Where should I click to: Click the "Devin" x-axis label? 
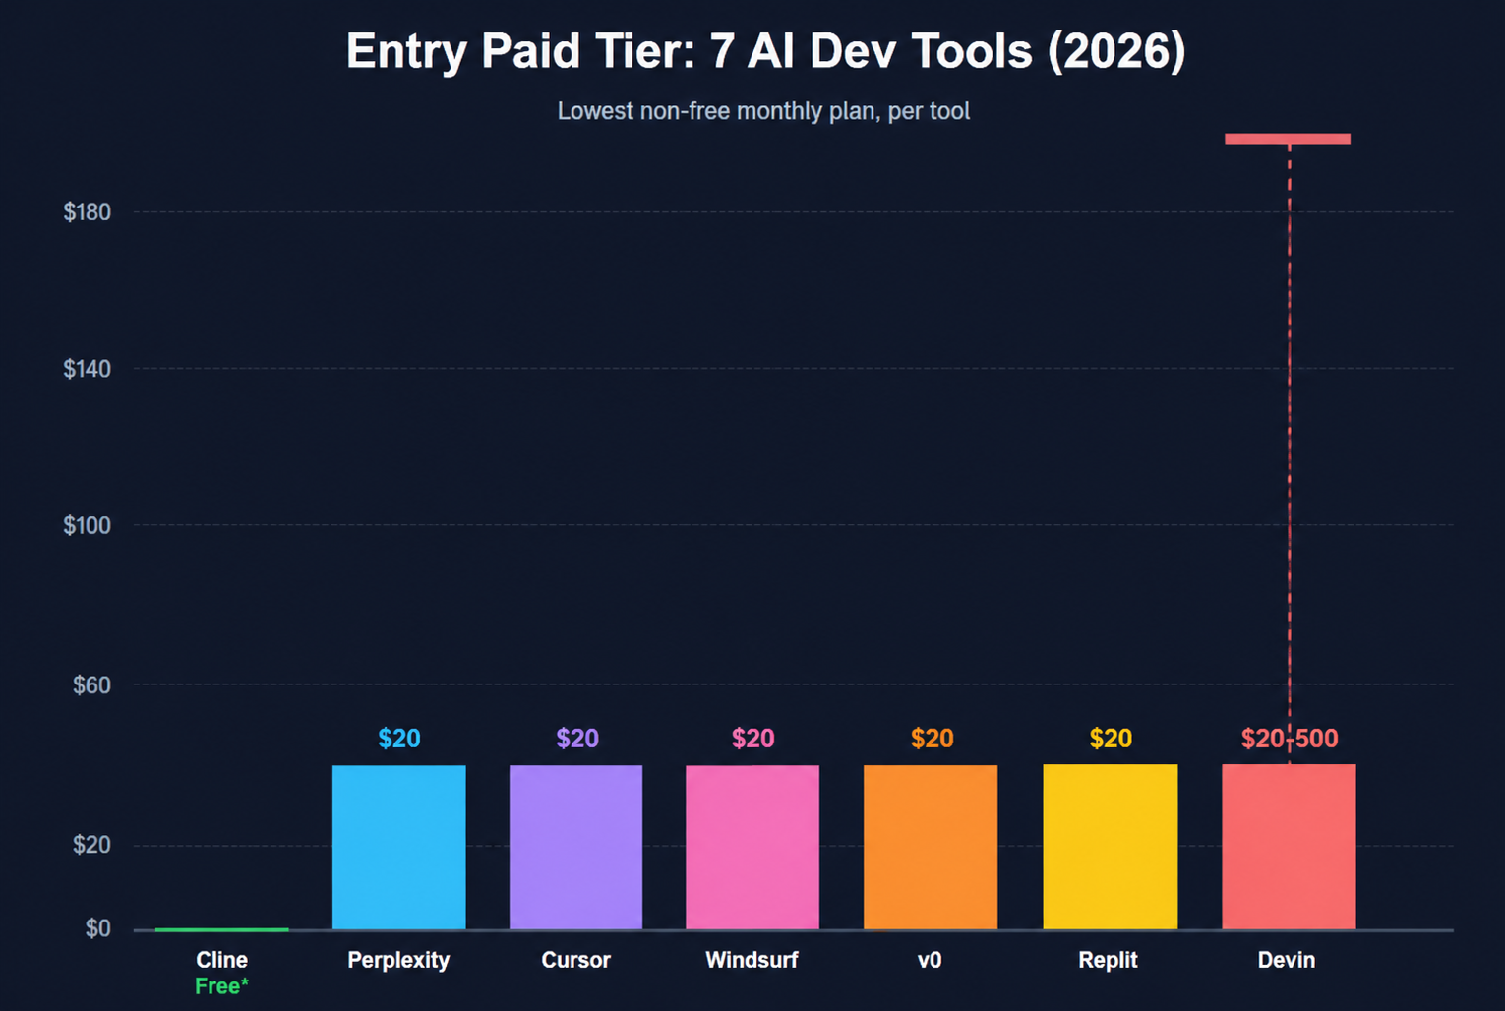click(x=1287, y=960)
